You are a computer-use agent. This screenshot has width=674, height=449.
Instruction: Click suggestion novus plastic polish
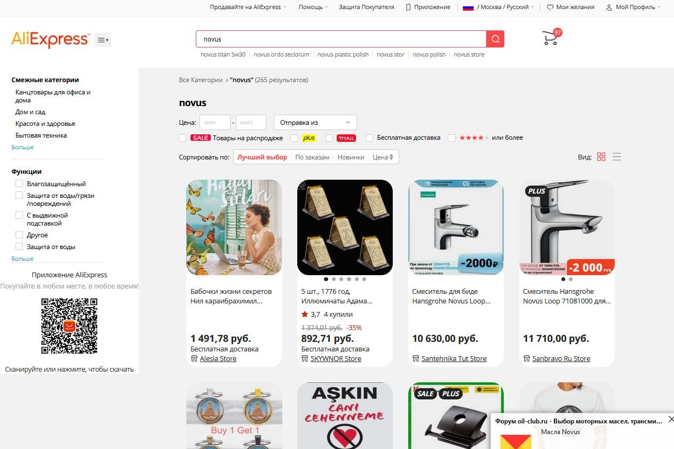[343, 54]
